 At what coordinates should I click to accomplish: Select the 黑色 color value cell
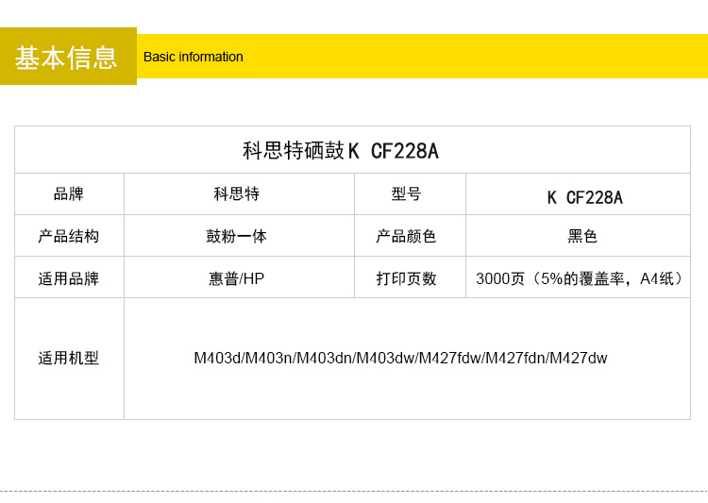(582, 236)
